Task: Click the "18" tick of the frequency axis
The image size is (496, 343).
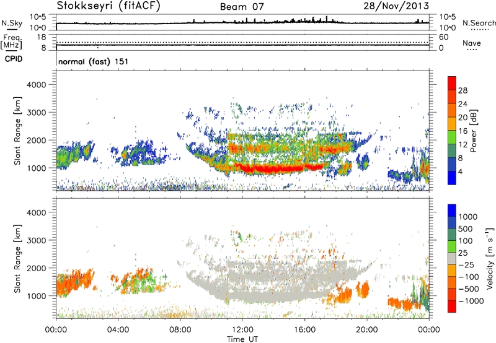Action: pyautogui.click(x=42, y=37)
